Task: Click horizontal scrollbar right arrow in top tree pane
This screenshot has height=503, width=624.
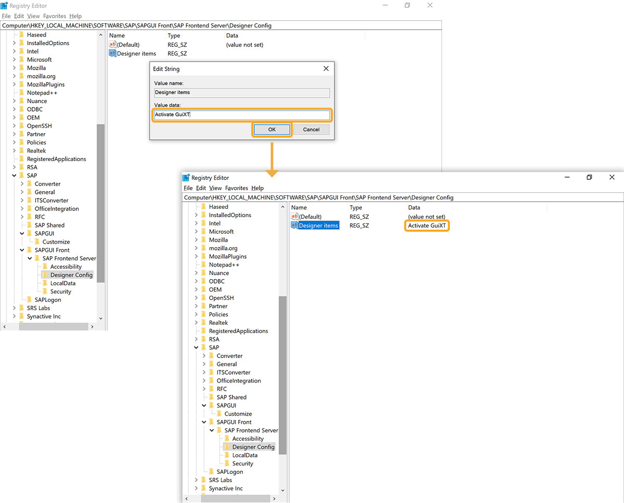Action: [92, 327]
